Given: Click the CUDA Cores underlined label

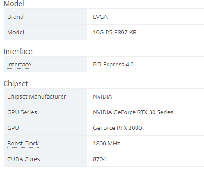Looking at the screenshot, I should [x=24, y=159].
